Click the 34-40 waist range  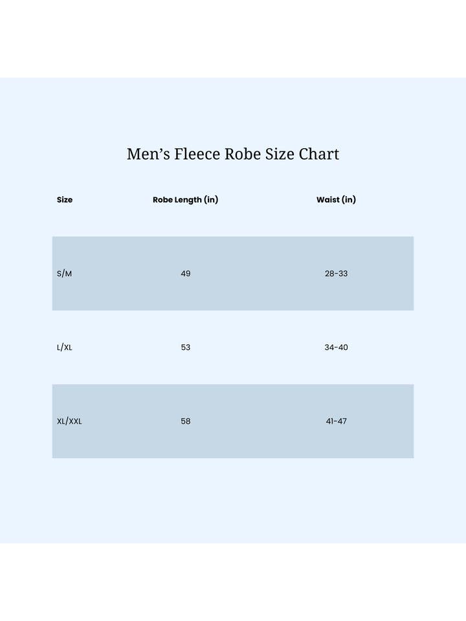[x=336, y=347]
